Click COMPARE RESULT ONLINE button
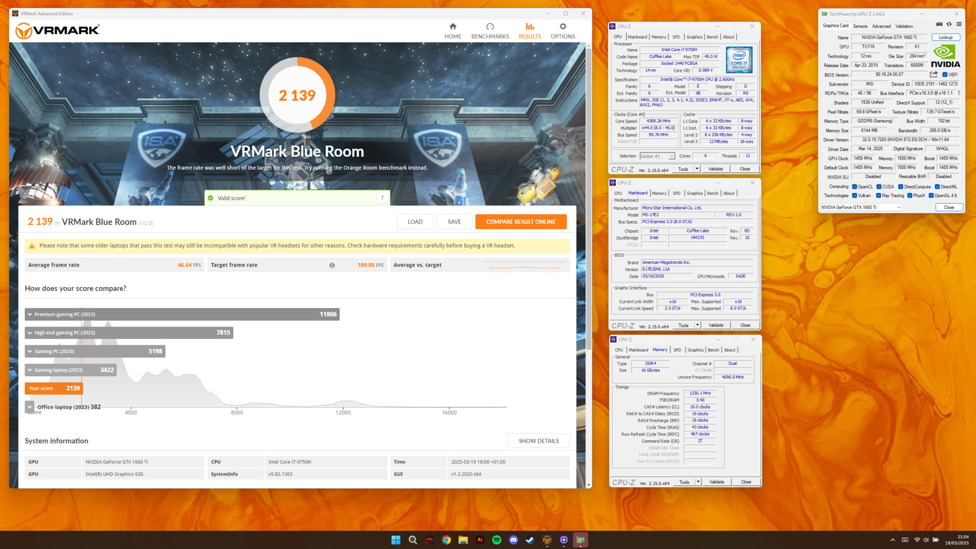 [521, 222]
